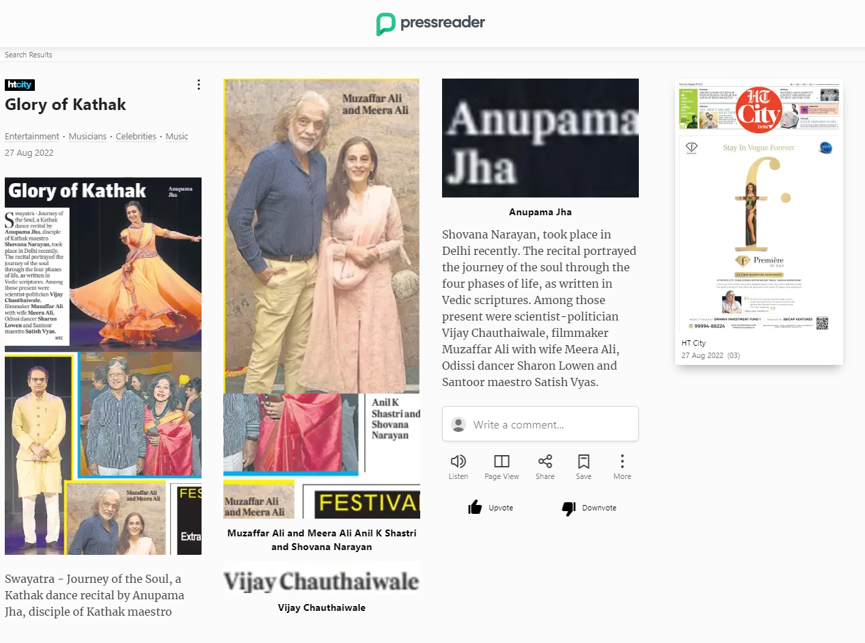Open the article three-dot options menu
The height and width of the screenshot is (643, 865).
click(199, 85)
